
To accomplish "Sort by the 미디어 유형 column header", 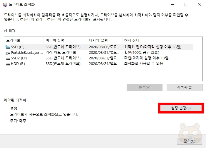I will click(65, 40).
